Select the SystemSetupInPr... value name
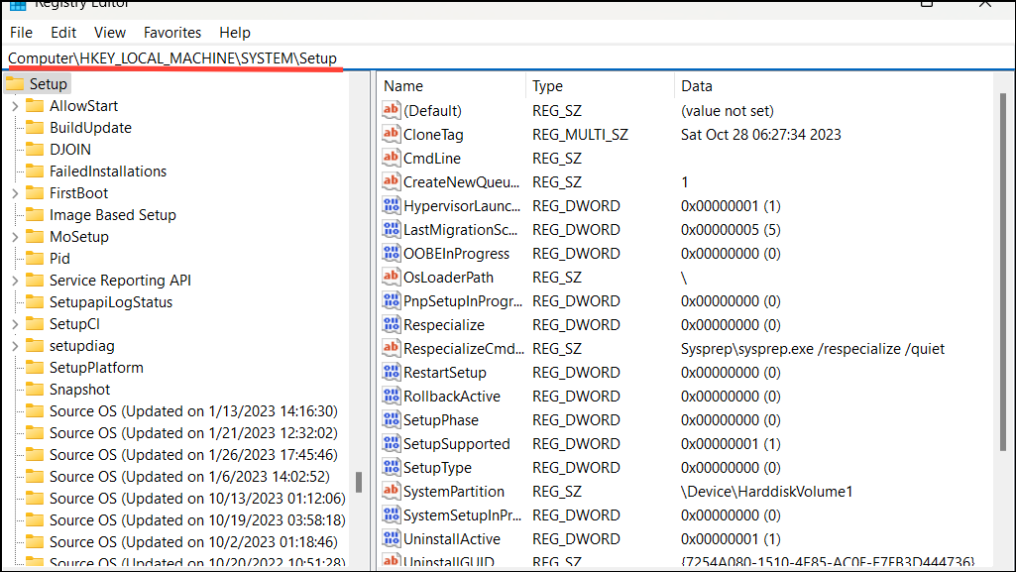The image size is (1016, 572). coord(462,515)
